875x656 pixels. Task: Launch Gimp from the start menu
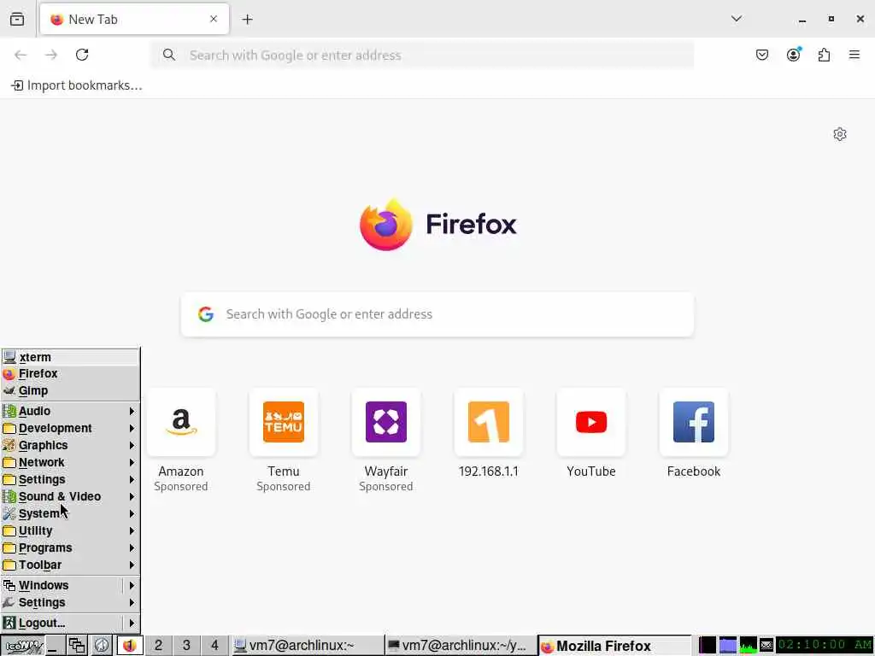point(70,391)
